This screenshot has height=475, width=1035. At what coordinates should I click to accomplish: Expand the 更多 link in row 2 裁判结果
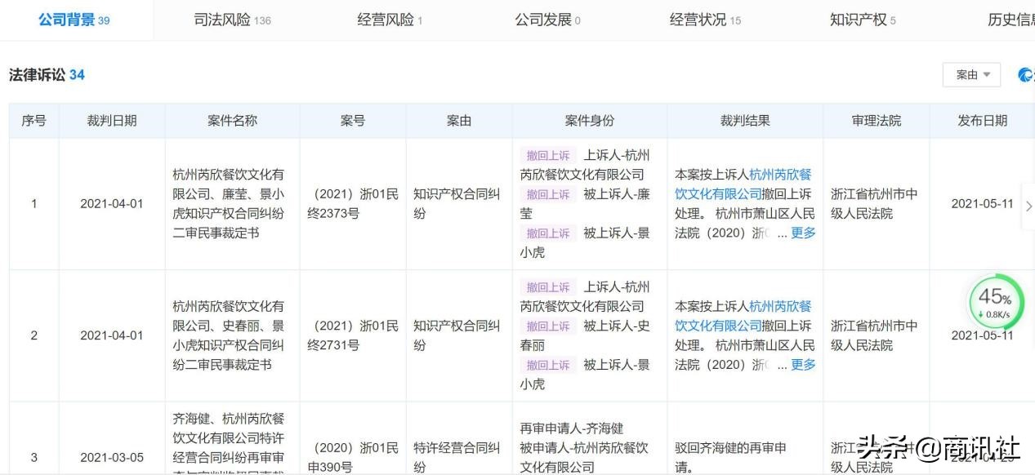pyautogui.click(x=802, y=365)
